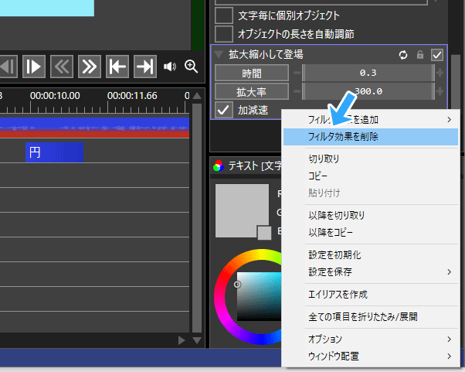Click the play button in preview controls
The image size is (465, 372).
tap(34, 67)
